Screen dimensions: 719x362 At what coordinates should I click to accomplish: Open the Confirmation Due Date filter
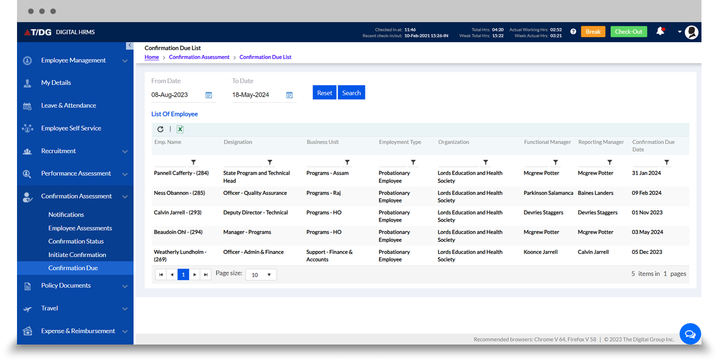click(x=666, y=162)
